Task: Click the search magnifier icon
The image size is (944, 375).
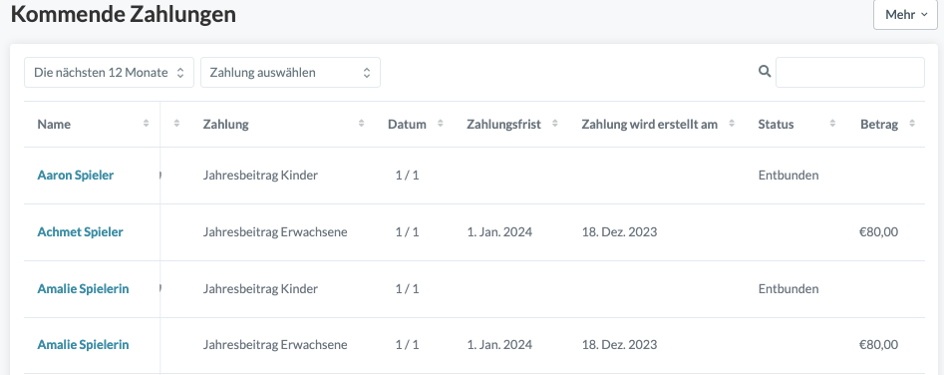Action: (x=765, y=71)
